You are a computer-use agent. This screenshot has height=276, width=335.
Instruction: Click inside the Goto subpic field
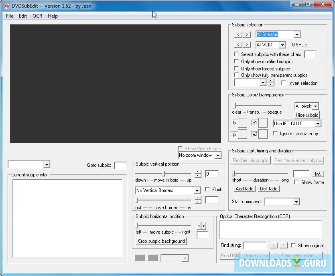click(120, 165)
